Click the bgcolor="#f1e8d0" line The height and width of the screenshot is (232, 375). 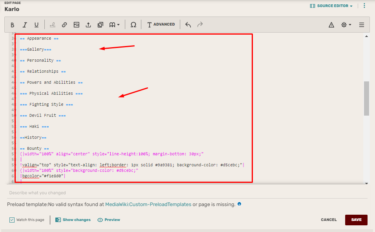[x=43, y=176]
